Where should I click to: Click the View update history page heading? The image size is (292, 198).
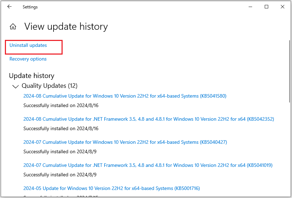pyautogui.click(x=66, y=27)
